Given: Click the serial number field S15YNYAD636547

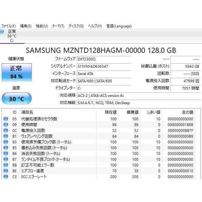Looking at the screenshot, I should (104, 67).
